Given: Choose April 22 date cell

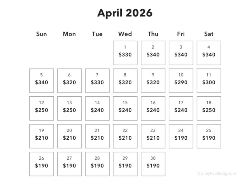Looking at the screenshot, I should [x=125, y=136].
